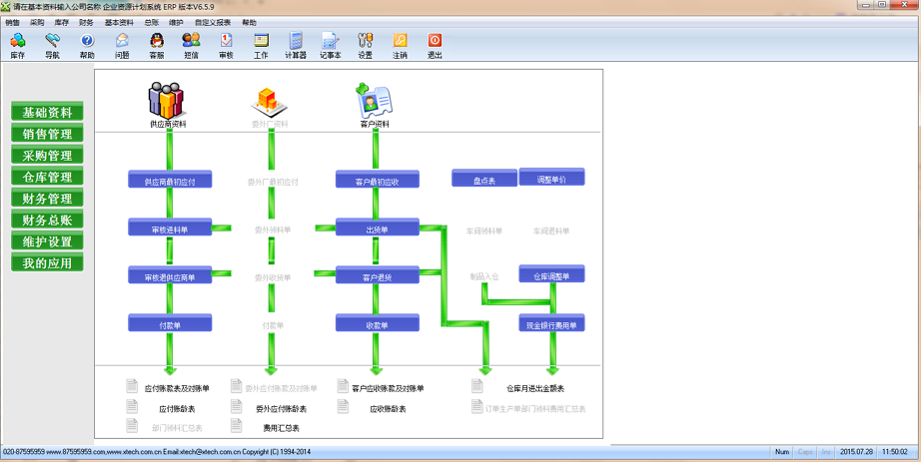
Task: Click the greyed 车间领料单 label
Action: click(x=484, y=231)
